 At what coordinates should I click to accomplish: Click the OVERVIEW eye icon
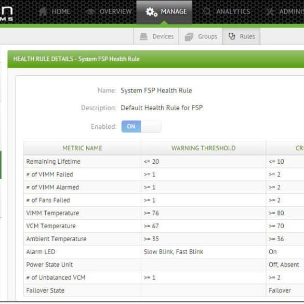pyautogui.click(x=90, y=11)
